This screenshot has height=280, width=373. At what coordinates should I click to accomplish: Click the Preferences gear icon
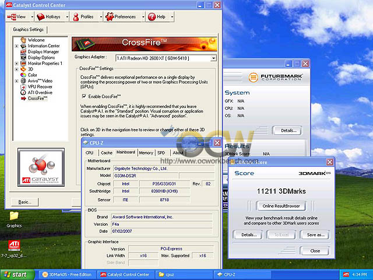coord(110,17)
